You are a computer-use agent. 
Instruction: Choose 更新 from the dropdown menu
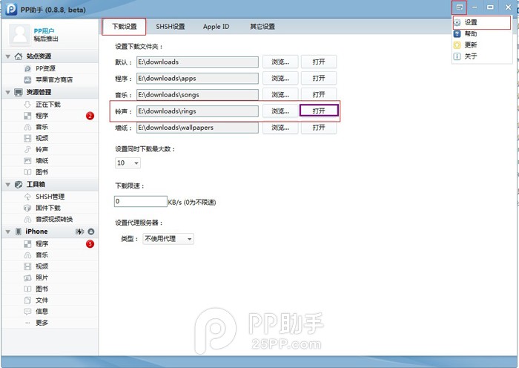(x=482, y=45)
